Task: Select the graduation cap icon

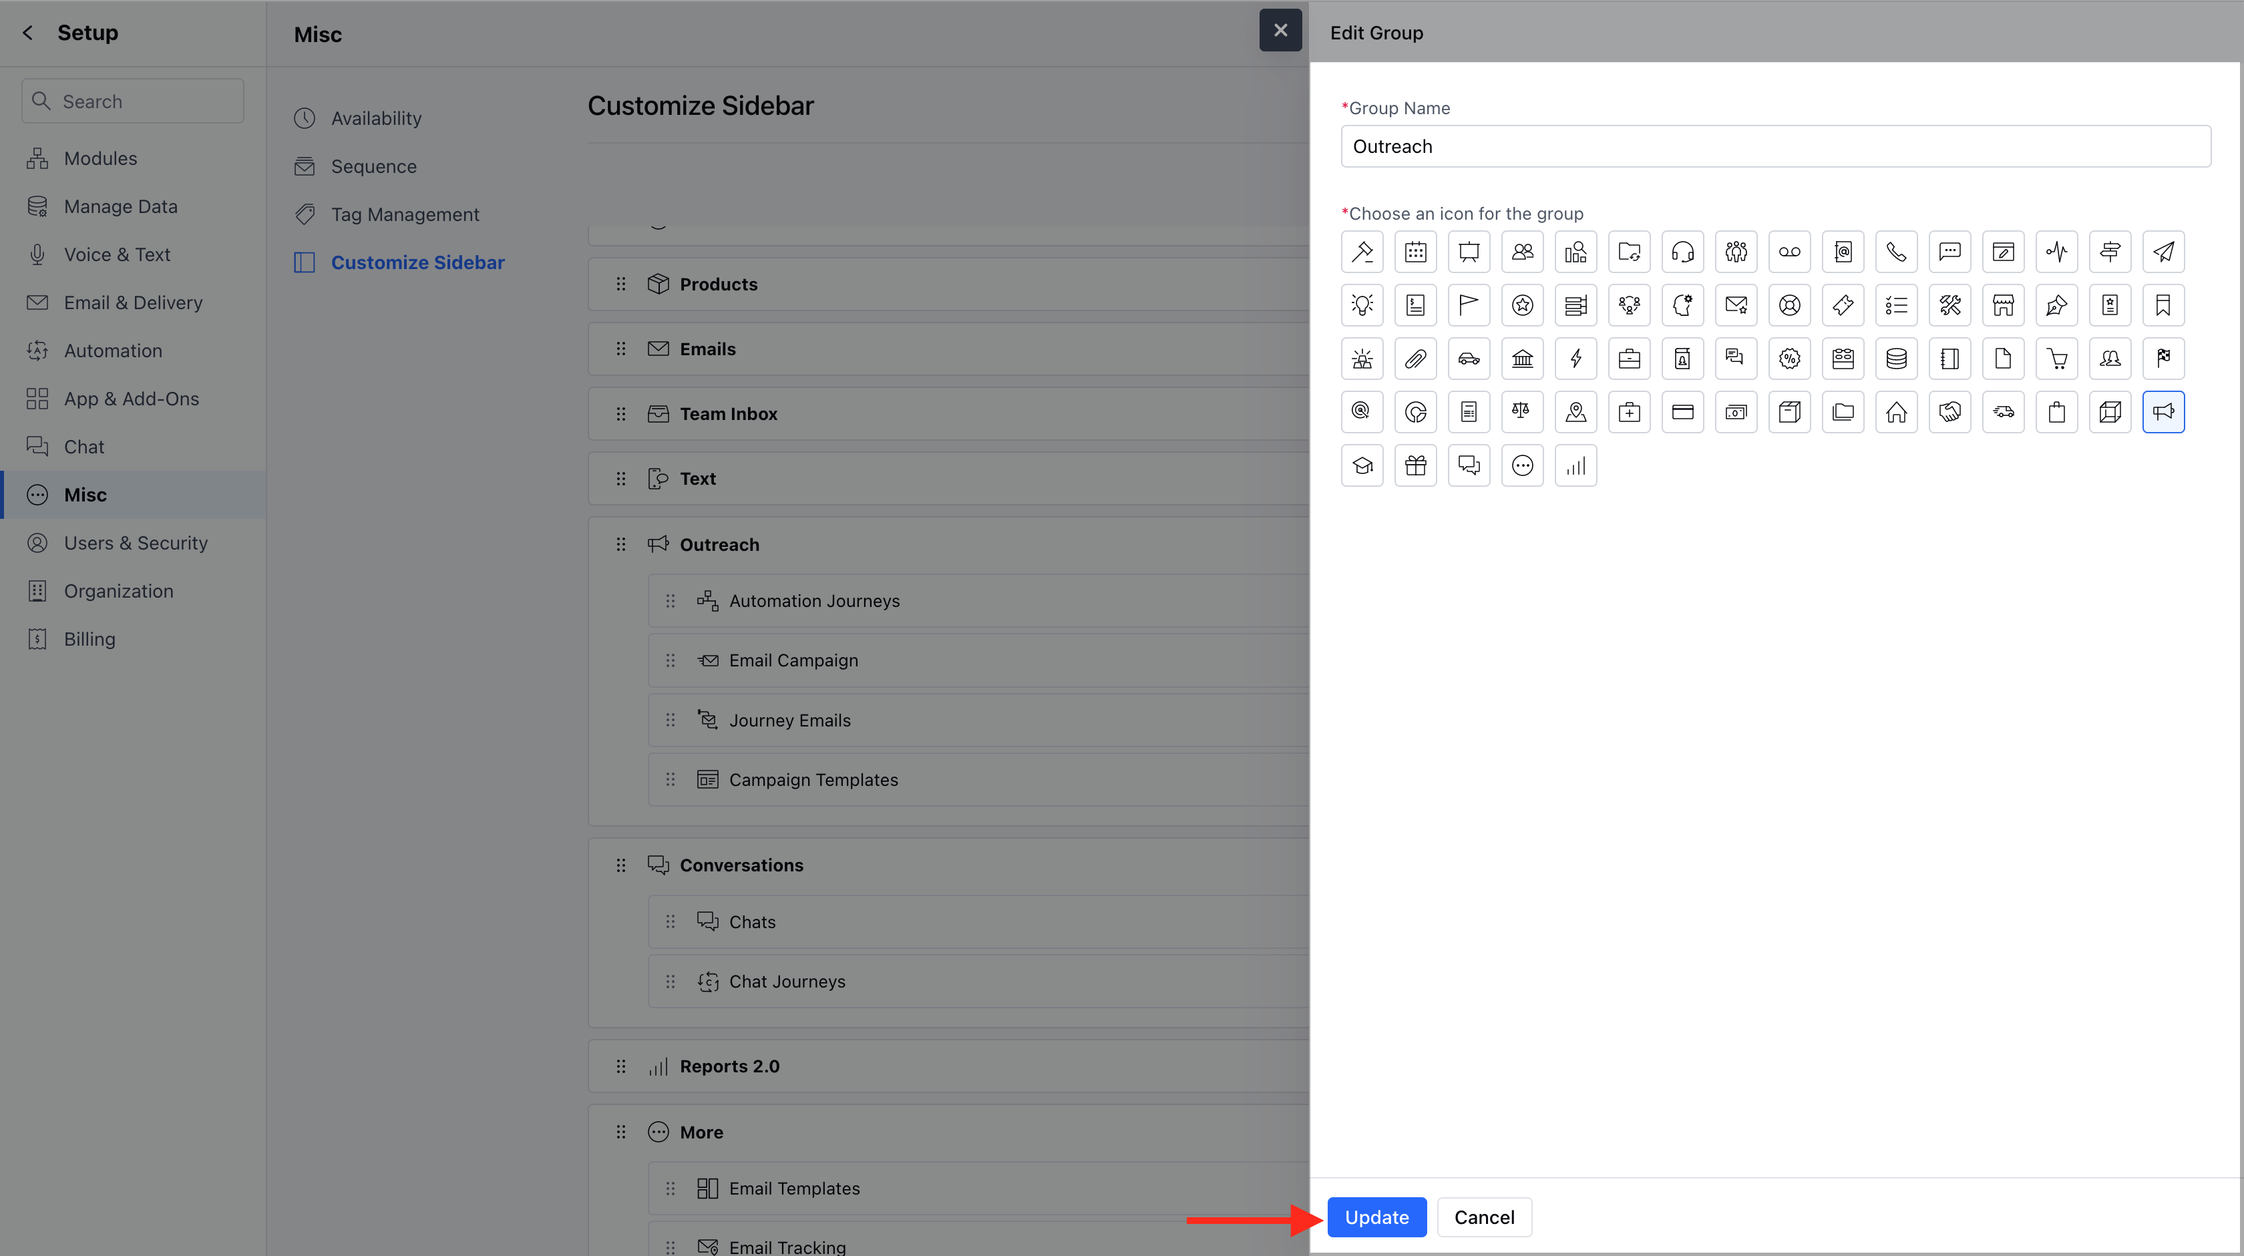Action: click(x=1362, y=465)
